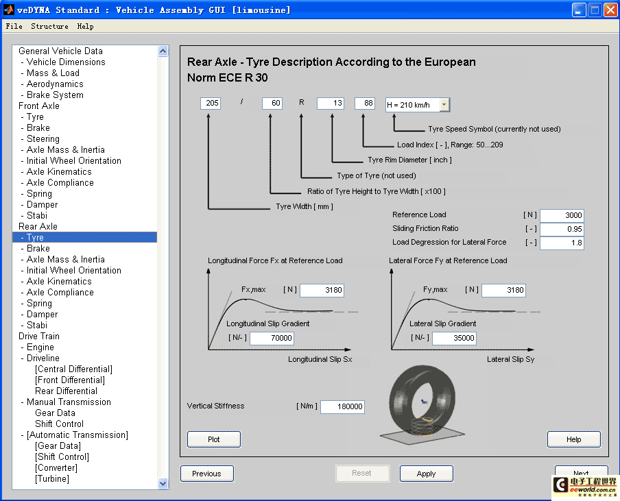Select highlighted Tyre under Rear Axle
The width and height of the screenshot is (620, 501).
click(x=84, y=237)
